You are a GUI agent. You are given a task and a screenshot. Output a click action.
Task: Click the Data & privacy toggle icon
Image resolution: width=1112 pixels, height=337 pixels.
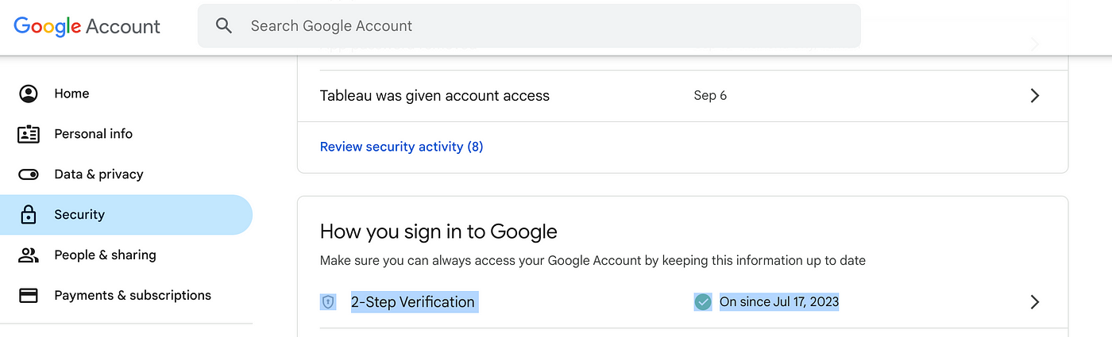click(x=29, y=174)
